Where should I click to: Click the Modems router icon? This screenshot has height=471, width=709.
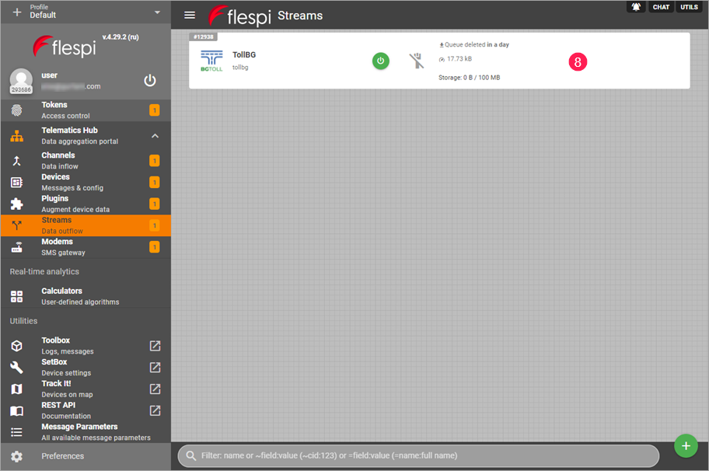point(17,247)
